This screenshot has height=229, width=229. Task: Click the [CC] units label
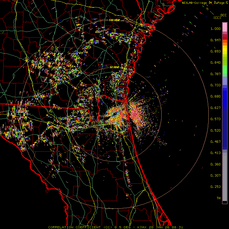[217, 18]
